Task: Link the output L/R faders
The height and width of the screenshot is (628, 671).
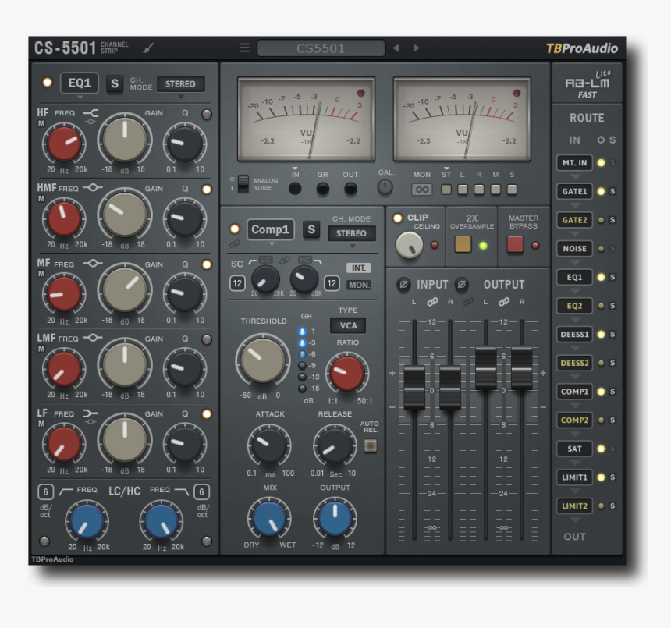Action: [x=504, y=302]
